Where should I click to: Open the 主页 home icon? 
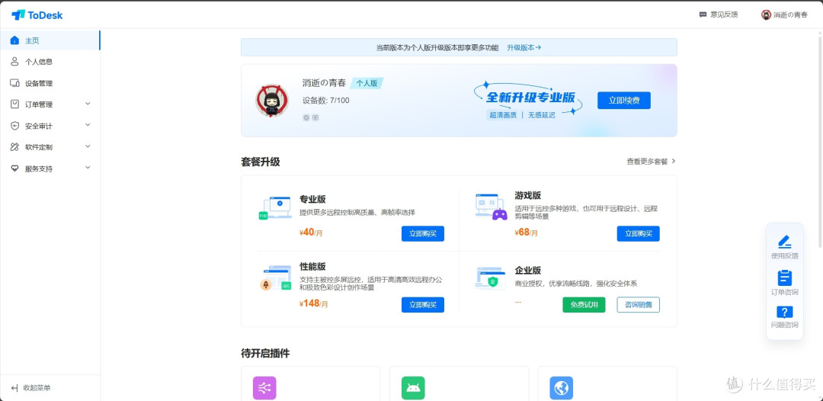coord(14,40)
